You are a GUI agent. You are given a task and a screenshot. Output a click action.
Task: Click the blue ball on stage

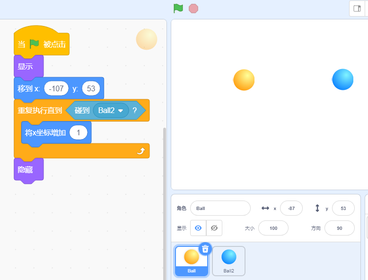click(x=342, y=79)
